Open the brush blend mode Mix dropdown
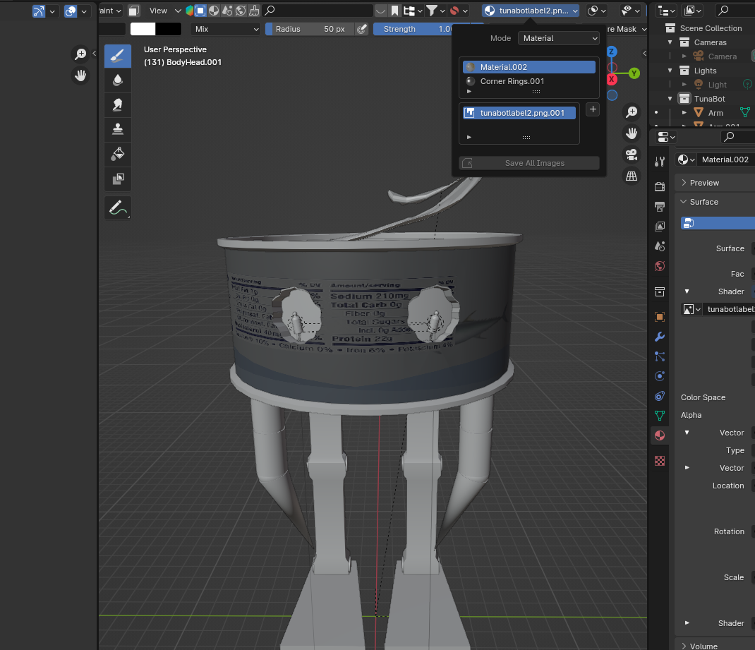 [x=226, y=29]
